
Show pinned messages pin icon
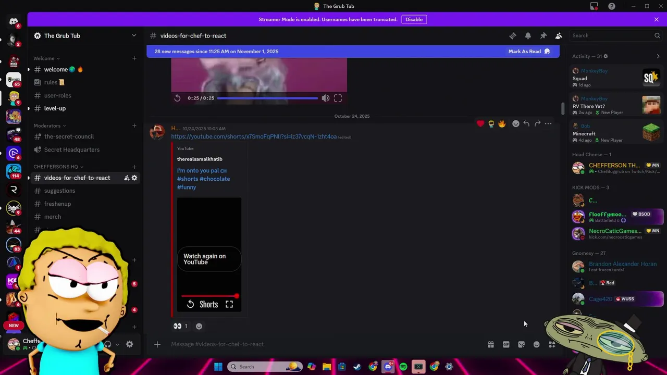click(x=543, y=36)
